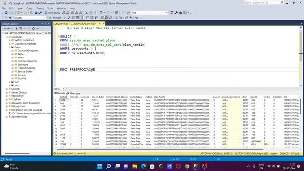304x171 pixels.
Task: Cut the selection with the scissors icon
Action: (x=86, y=13)
